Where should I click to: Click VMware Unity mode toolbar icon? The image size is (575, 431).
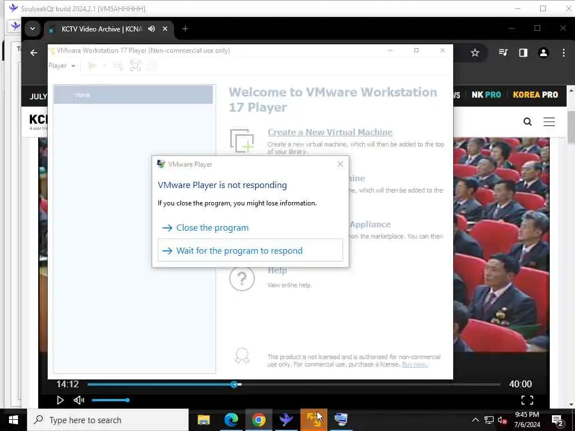tap(152, 66)
